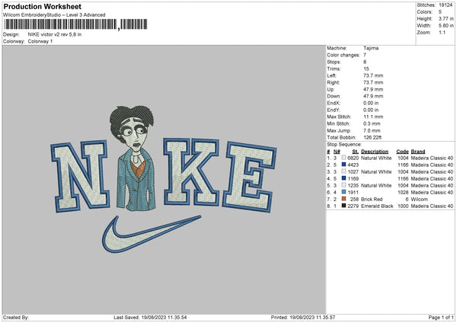
Task: Select the design name 'NIKE victor v2 rev 5,8 in'
Action: pyautogui.click(x=55, y=34)
